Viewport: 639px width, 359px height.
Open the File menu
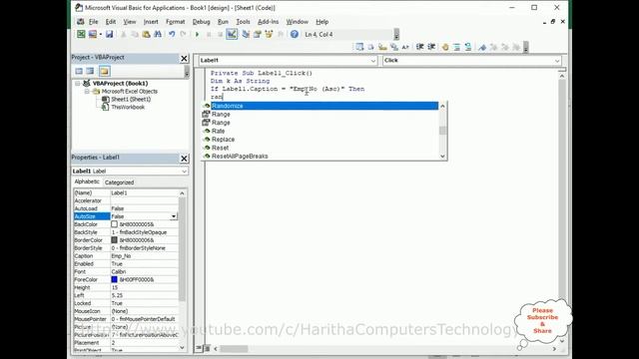point(93,22)
